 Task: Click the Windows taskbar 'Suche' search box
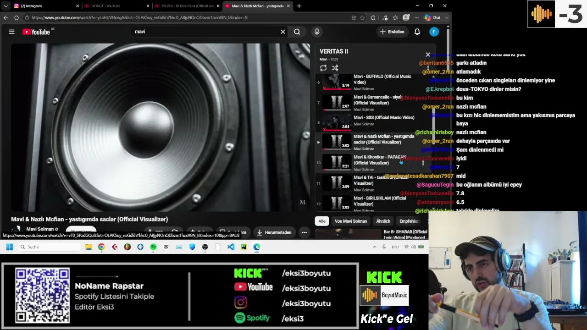(49, 247)
